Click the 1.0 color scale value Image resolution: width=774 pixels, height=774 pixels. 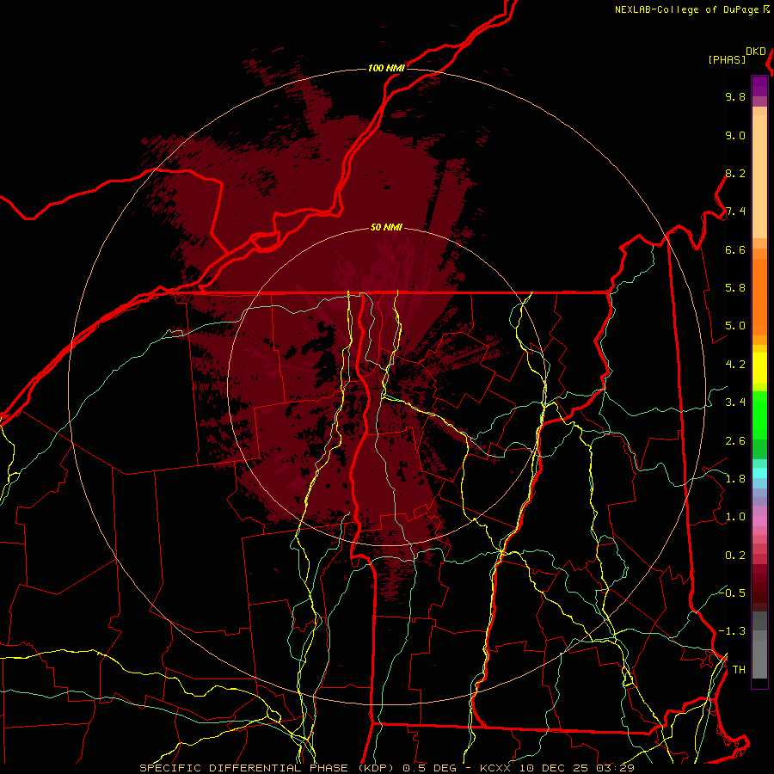[x=735, y=517]
